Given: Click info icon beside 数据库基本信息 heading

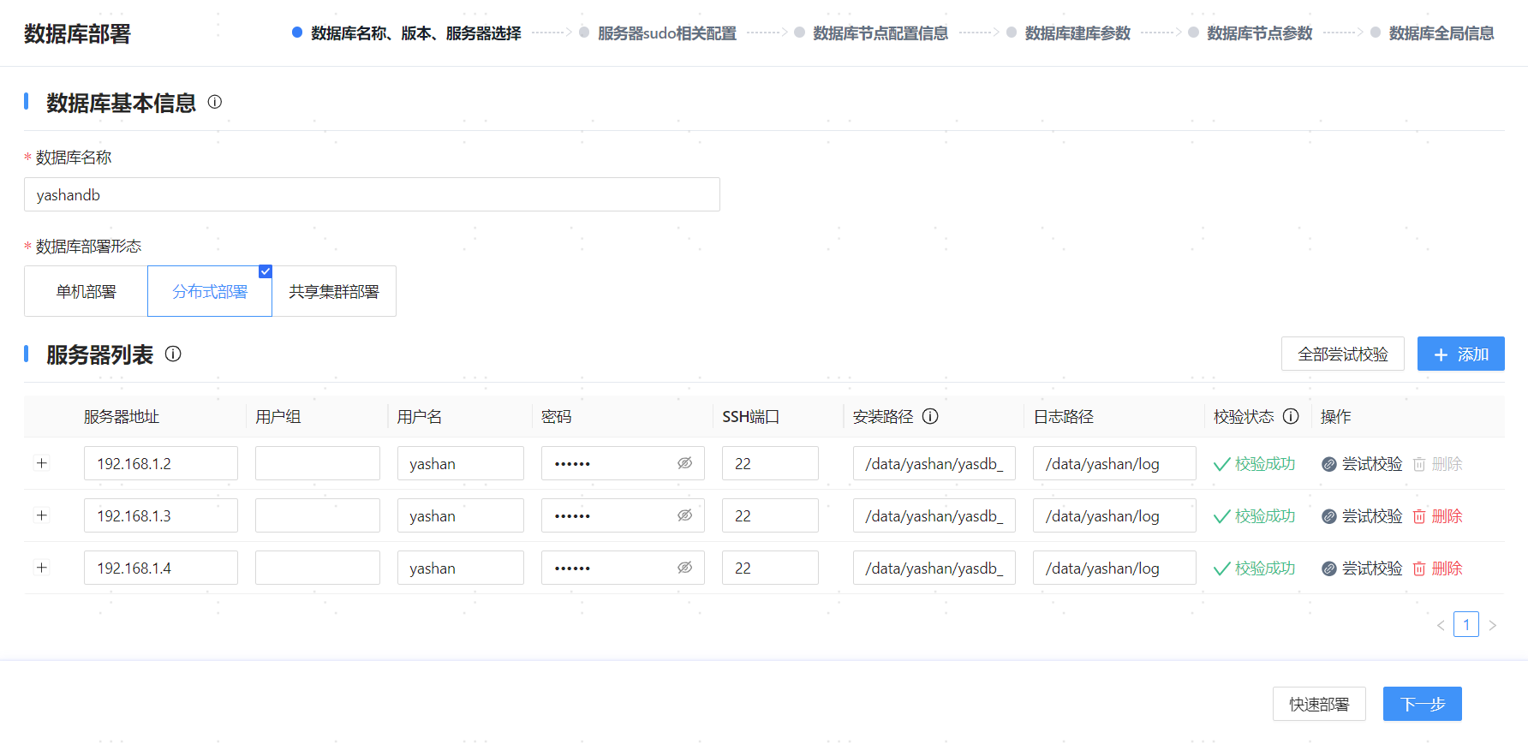Looking at the screenshot, I should (215, 102).
